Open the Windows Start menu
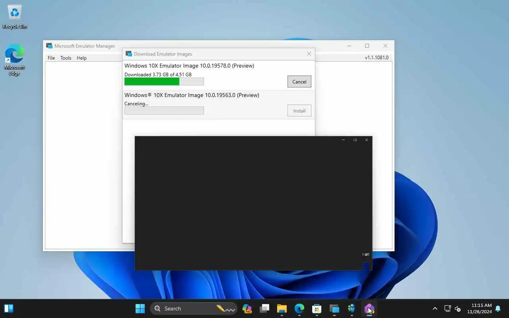509x318 pixels. point(140,308)
